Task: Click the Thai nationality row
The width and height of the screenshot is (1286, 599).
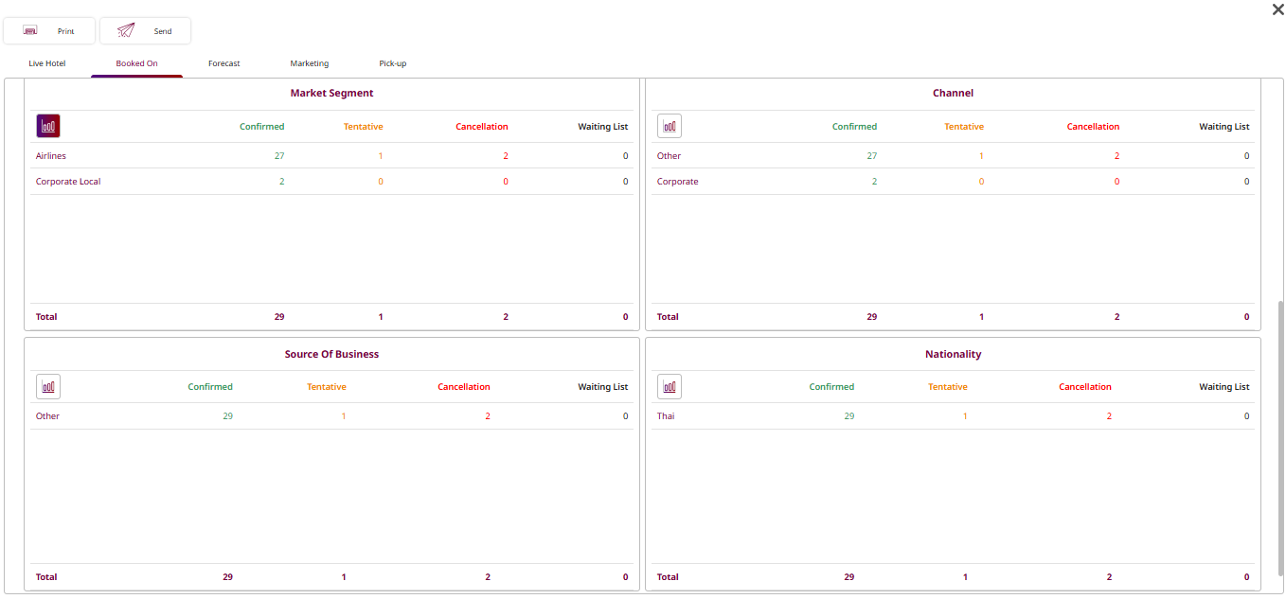Action: click(666, 416)
